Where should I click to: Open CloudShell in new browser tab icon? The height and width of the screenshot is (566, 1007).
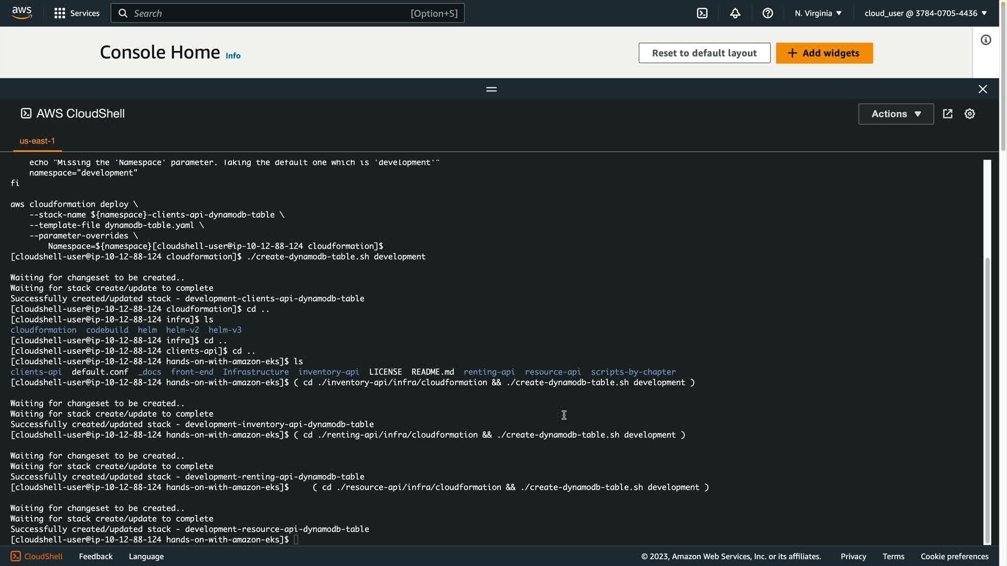tap(947, 114)
